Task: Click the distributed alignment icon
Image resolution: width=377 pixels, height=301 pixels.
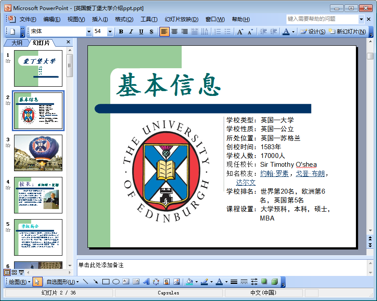Action: click(195, 32)
